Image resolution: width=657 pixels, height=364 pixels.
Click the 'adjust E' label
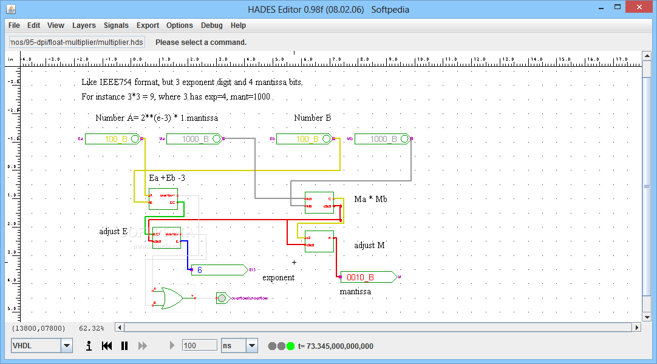(113, 231)
